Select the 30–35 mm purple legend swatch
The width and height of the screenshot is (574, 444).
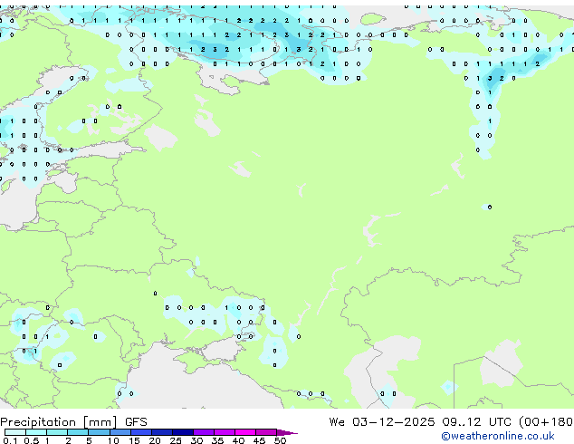click(204, 432)
